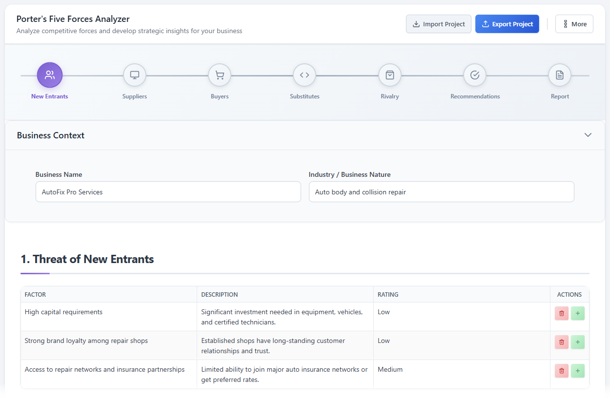Edit the Business Name input field
This screenshot has width=610, height=398.
[168, 192]
